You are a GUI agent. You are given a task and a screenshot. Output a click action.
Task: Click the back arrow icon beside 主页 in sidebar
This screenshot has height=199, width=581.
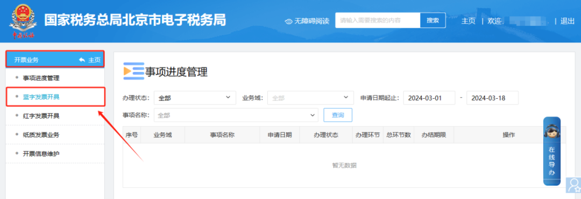(82, 60)
